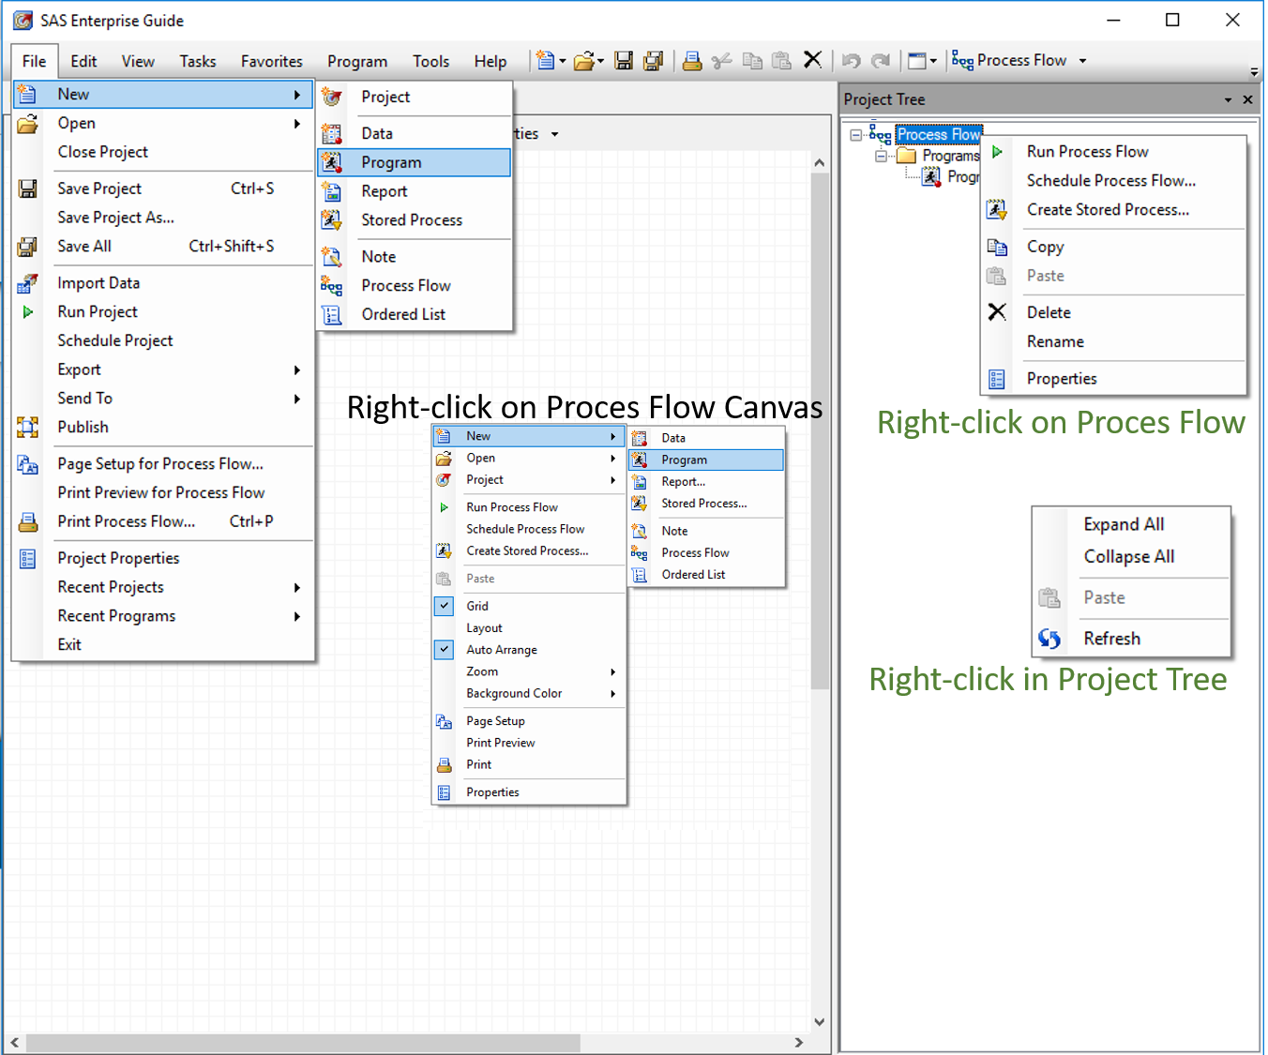Click the Copy icon in Process Flow context menu
This screenshot has height=1055, width=1268.
coord(997,246)
